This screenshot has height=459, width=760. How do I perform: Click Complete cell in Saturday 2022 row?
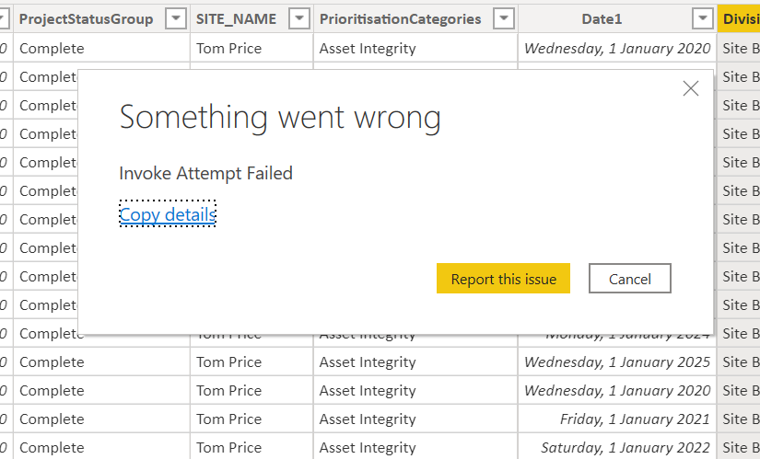(101, 447)
